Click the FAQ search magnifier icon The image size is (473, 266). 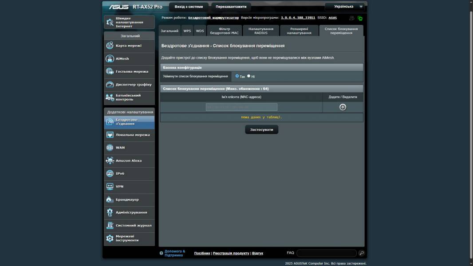[x=362, y=253]
